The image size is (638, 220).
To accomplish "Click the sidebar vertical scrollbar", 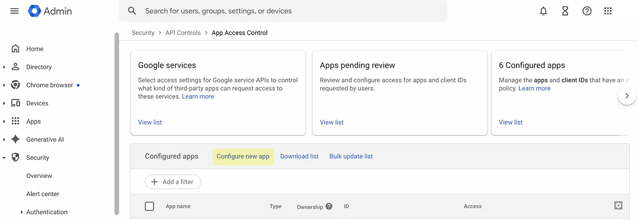I will click(117, 124).
